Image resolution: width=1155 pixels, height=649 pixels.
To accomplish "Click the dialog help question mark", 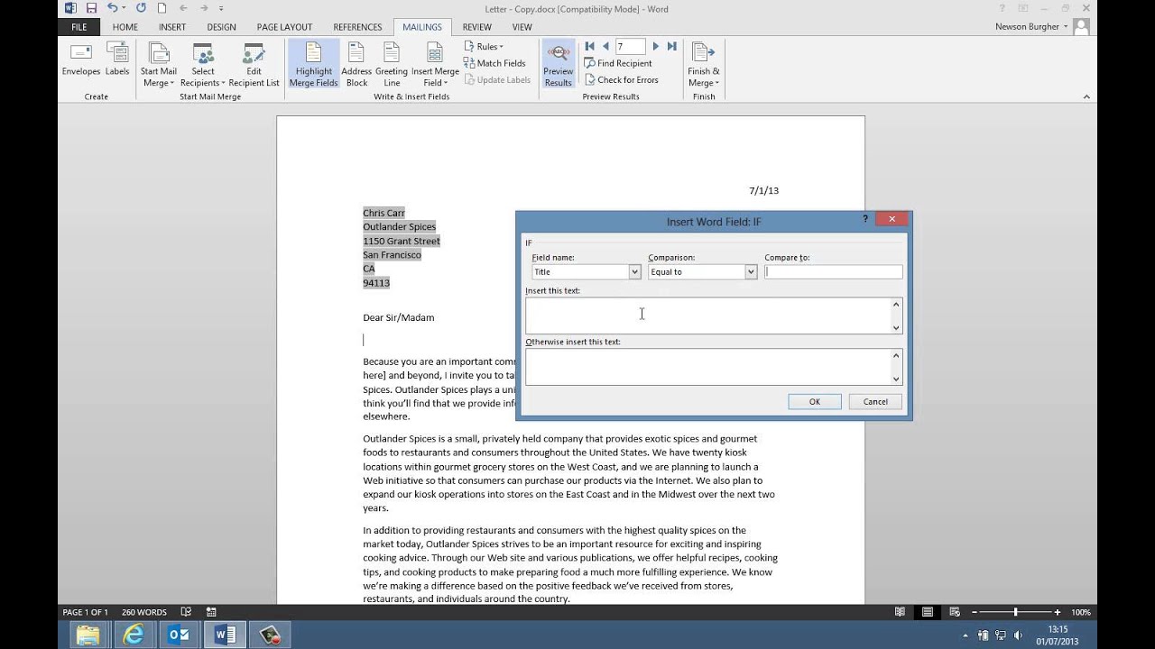I will click(865, 219).
